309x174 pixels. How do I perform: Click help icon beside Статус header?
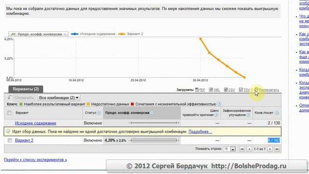(99, 113)
